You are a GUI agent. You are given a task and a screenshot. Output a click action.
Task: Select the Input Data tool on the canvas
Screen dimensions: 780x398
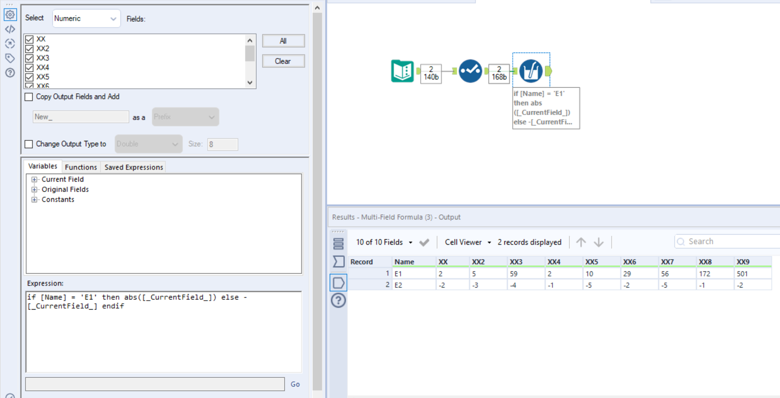pos(403,72)
